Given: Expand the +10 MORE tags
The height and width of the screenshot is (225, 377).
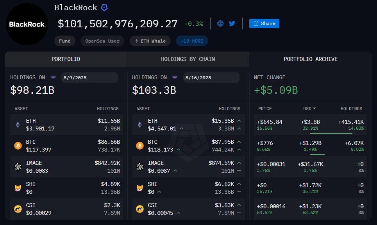Looking at the screenshot, I should [x=192, y=41].
